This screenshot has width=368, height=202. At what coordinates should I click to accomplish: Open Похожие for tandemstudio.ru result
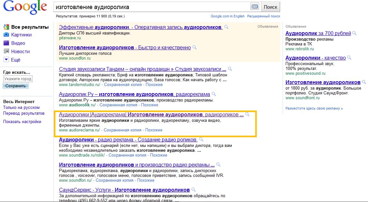[154, 85]
